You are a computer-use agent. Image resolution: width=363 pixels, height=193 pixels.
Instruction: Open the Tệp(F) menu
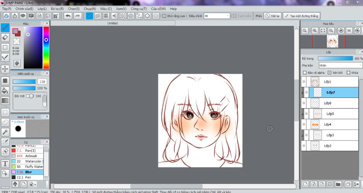pos(7,9)
